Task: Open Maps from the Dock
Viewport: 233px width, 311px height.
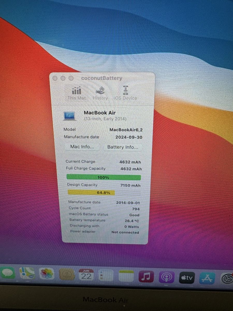Action: coord(27,273)
